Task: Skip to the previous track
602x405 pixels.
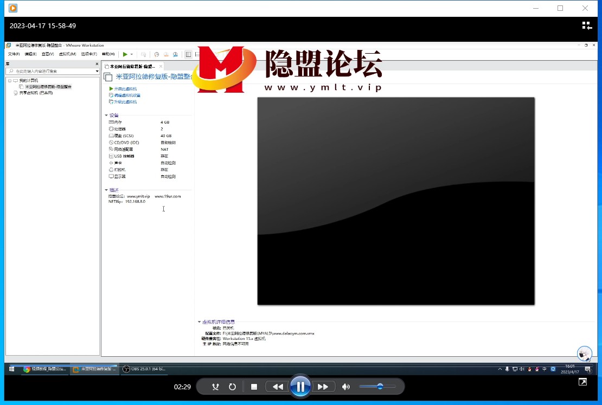Action: point(278,387)
